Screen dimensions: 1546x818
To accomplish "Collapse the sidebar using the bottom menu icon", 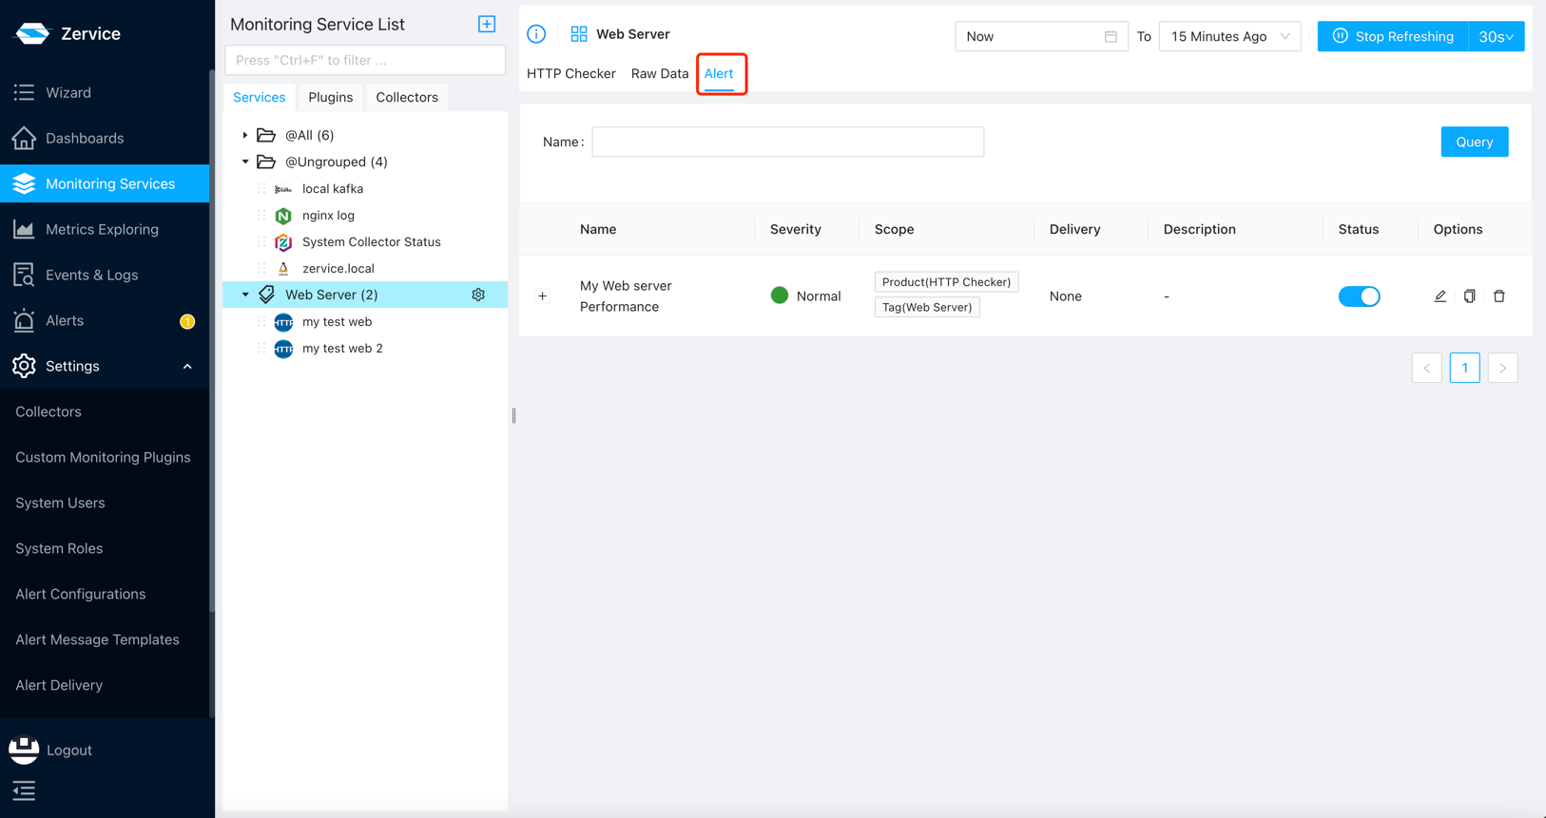I will [x=24, y=790].
